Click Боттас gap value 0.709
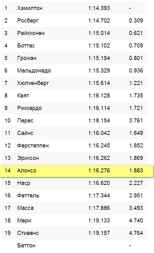 click(x=136, y=46)
